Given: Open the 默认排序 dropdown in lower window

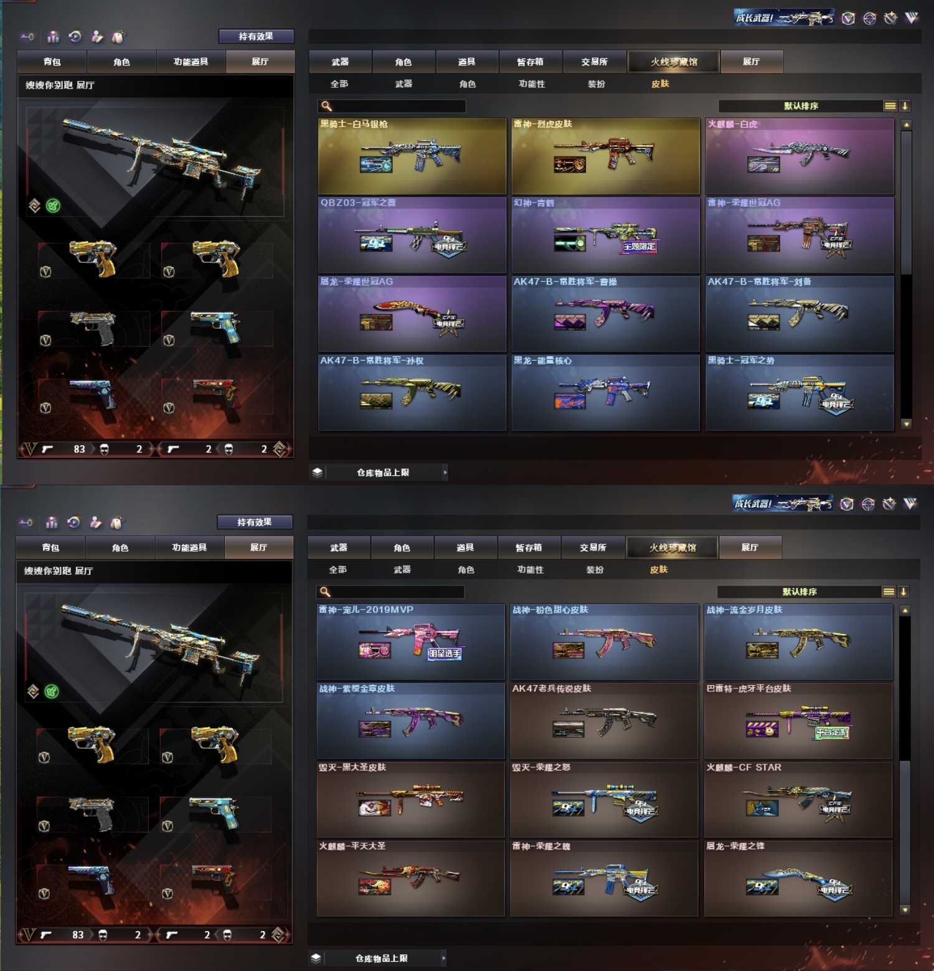Looking at the screenshot, I should click(800, 592).
